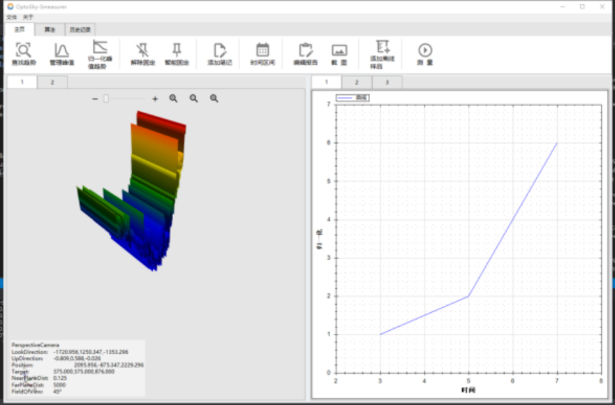The height and width of the screenshot is (405, 615).
Task: Start measurement with the play icon
Action: click(425, 50)
